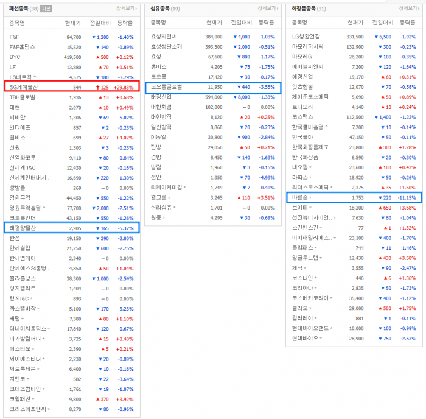
Task: Click the 화장품종목 section heading
Action: click(304, 9)
